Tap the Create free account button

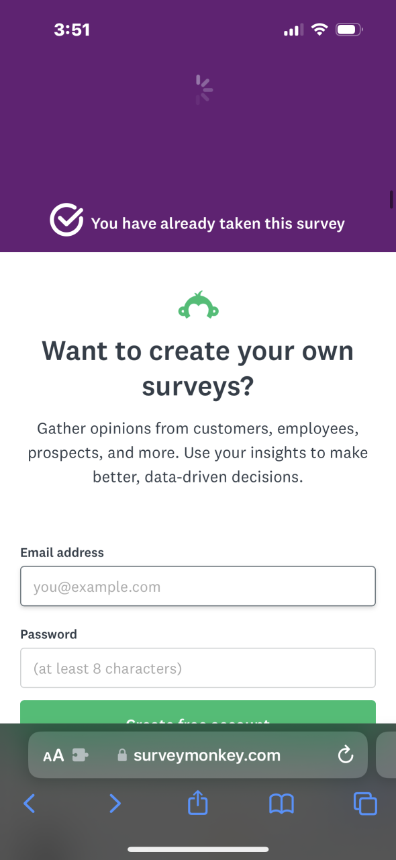(198, 712)
